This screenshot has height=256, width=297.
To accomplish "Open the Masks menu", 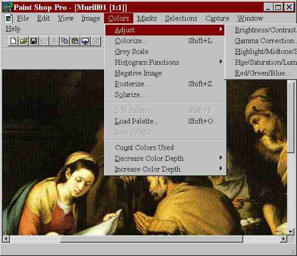I will (x=147, y=18).
